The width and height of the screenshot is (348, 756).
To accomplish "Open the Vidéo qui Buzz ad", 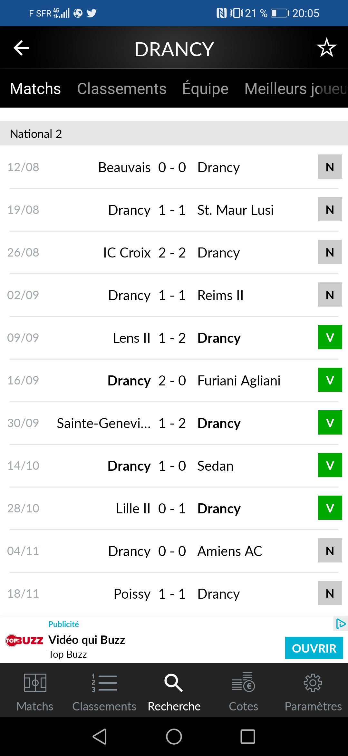I will 87,640.
